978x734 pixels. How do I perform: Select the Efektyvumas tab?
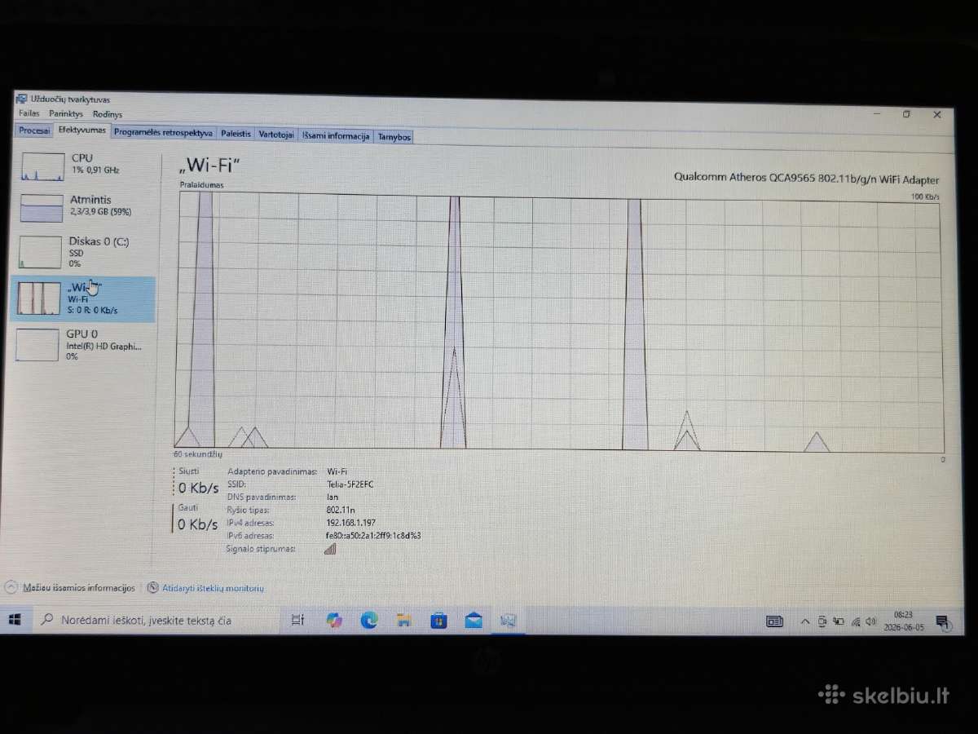click(81, 130)
